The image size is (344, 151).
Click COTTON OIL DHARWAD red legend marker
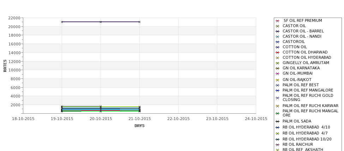277,52
